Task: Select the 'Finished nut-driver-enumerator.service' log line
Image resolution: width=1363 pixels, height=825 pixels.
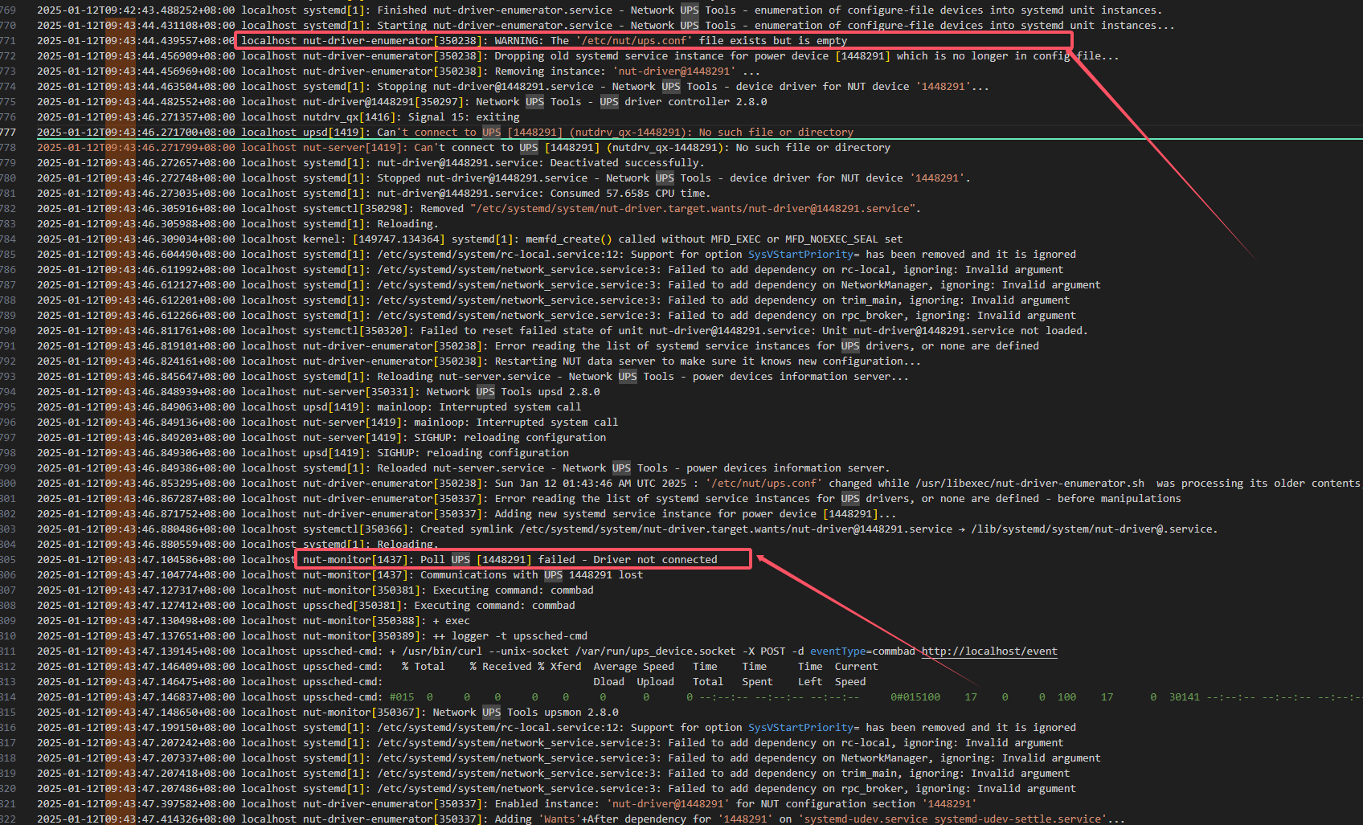Action: click(600, 10)
